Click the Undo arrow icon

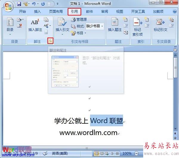(x=34, y=4)
